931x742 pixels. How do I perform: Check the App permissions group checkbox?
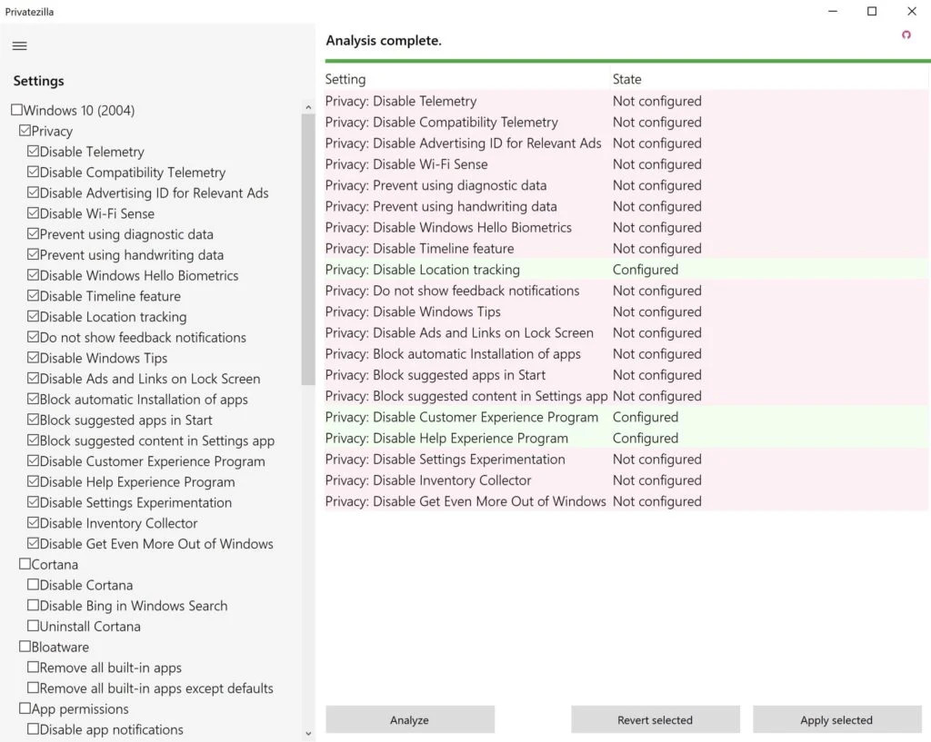tap(25, 708)
